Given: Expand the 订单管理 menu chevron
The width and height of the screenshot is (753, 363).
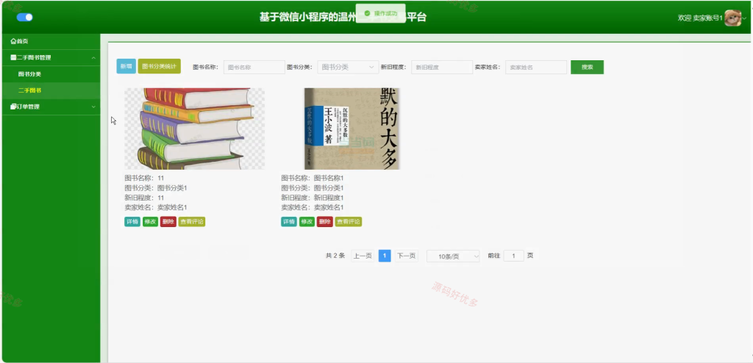Looking at the screenshot, I should (93, 107).
